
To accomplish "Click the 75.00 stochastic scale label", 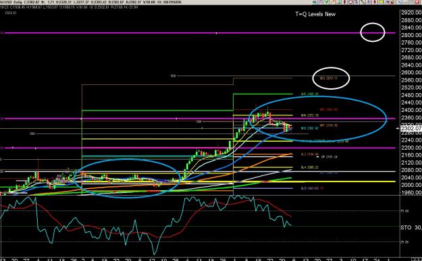I will click(404, 211).
